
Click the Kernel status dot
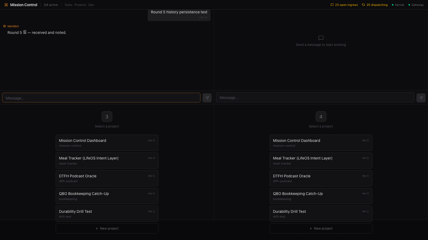pos(393,5)
